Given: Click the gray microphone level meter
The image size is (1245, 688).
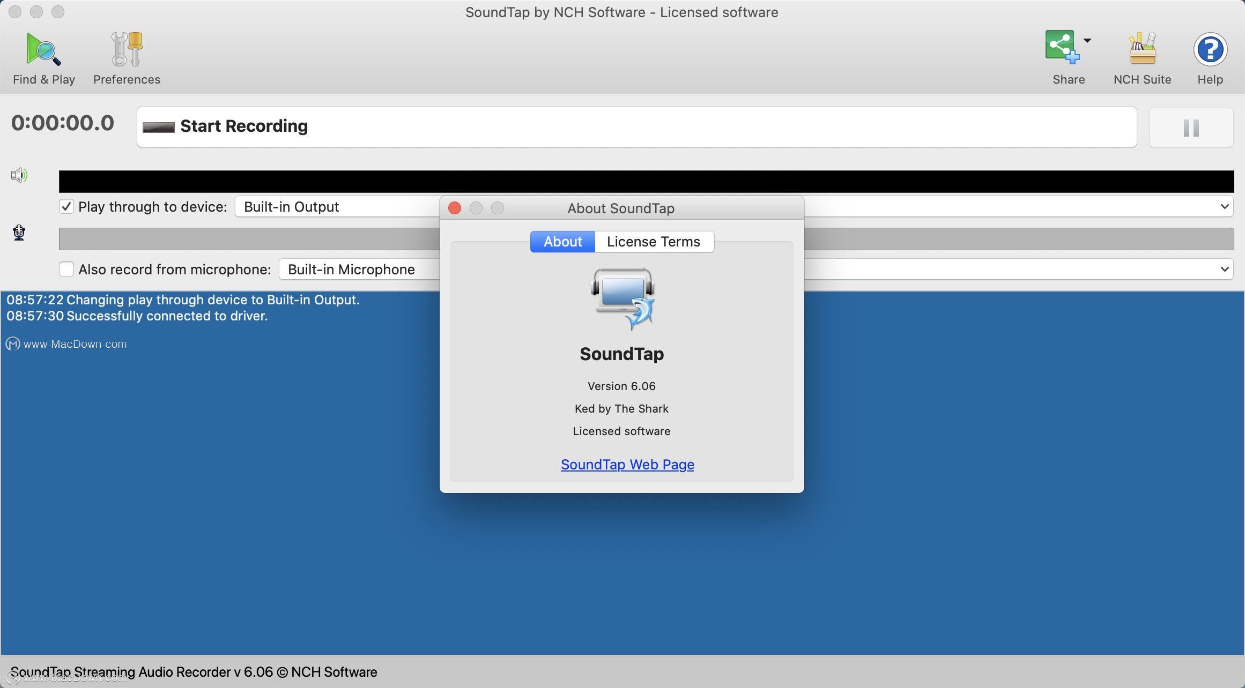Looking at the screenshot, I should tap(646, 239).
